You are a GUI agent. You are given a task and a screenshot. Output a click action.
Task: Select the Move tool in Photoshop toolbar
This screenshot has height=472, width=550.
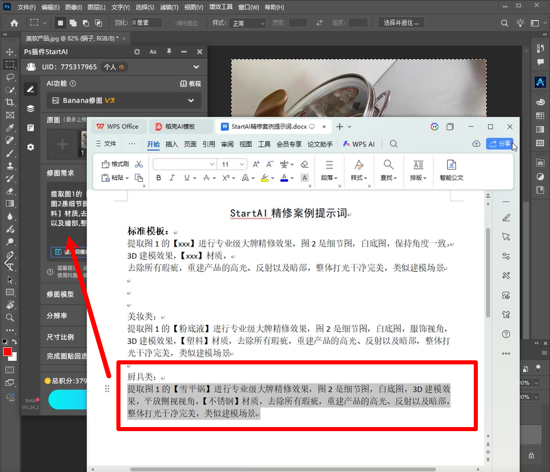(10, 52)
